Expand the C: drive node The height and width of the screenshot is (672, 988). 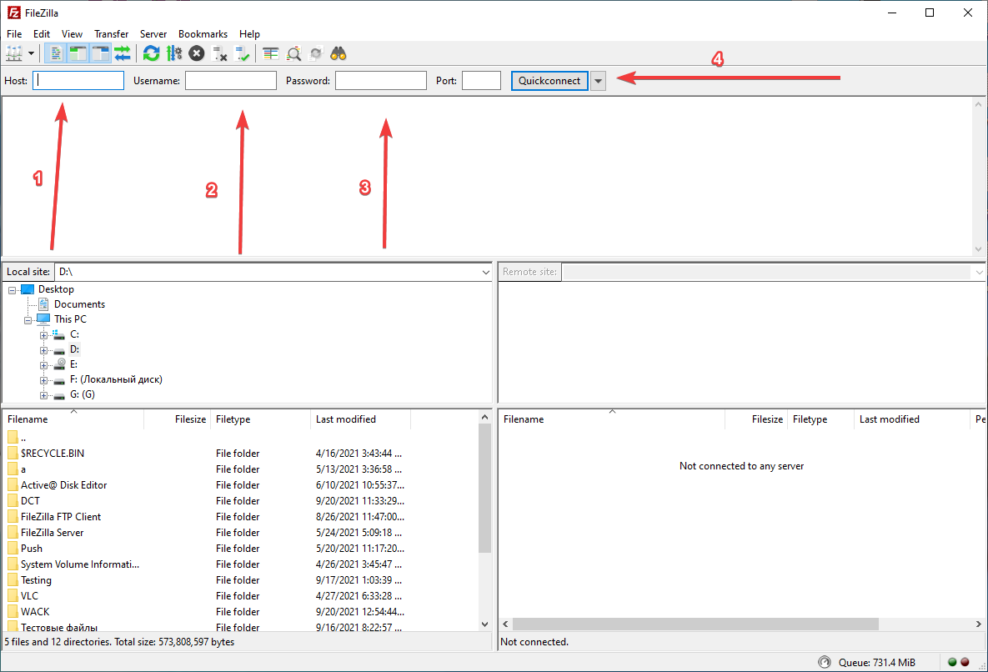tap(43, 336)
